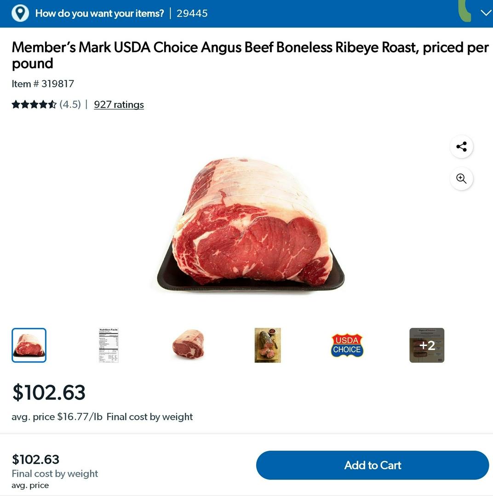
Task: Click the $102.63 large price
Action: pyautogui.click(x=49, y=392)
